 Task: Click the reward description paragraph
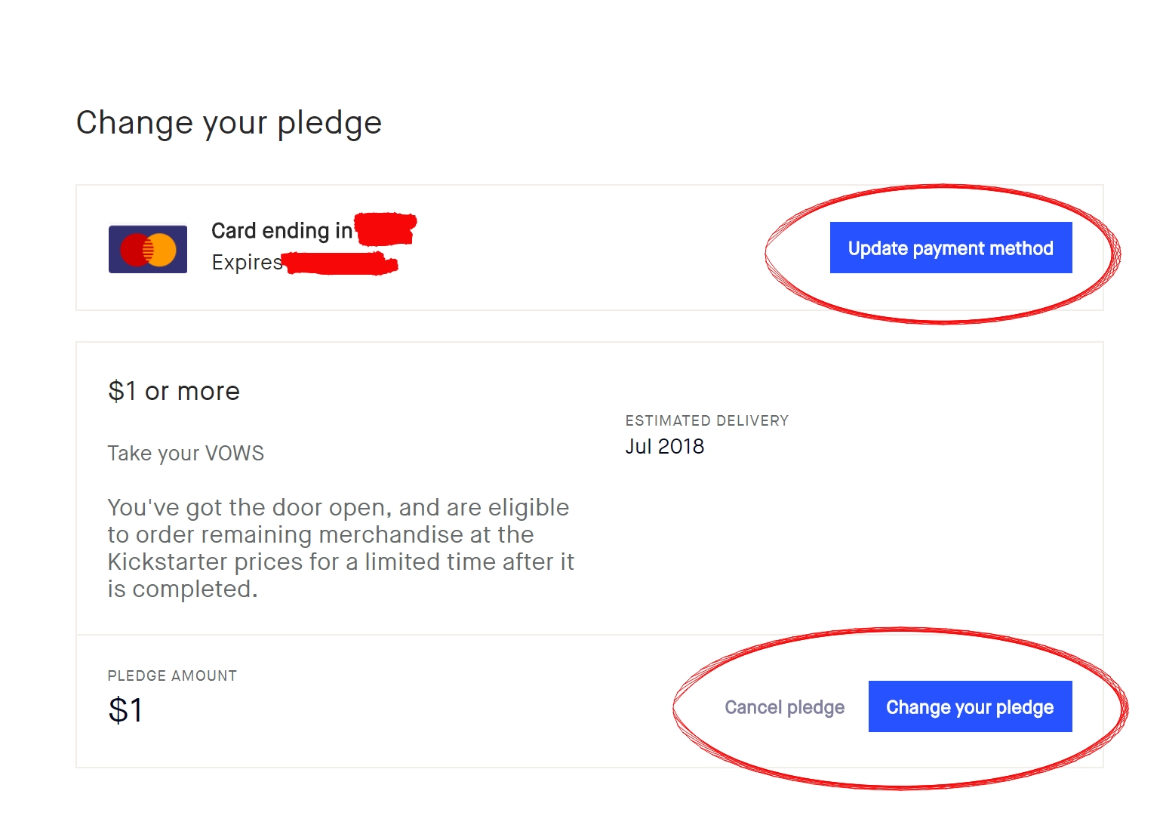(340, 548)
